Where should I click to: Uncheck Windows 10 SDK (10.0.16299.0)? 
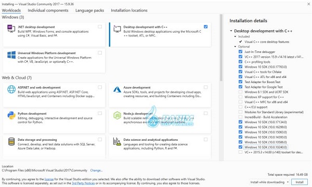tap(240, 127)
